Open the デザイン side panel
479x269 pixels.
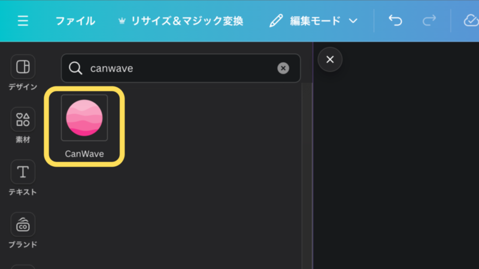coord(23,72)
